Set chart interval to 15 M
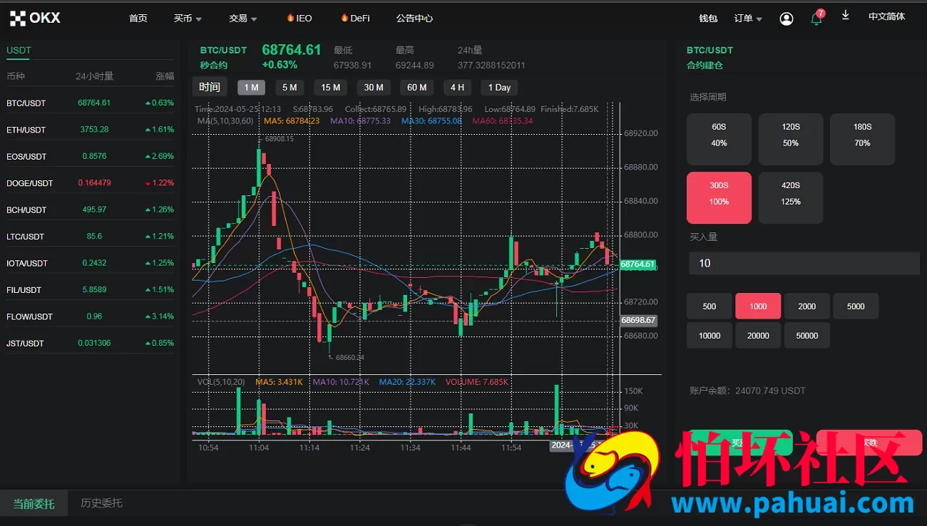The width and height of the screenshot is (927, 526). click(330, 88)
